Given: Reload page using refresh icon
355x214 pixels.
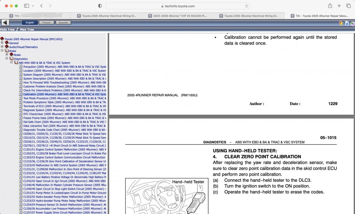Looking at the screenshot, I should pyautogui.click(x=246, y=6).
